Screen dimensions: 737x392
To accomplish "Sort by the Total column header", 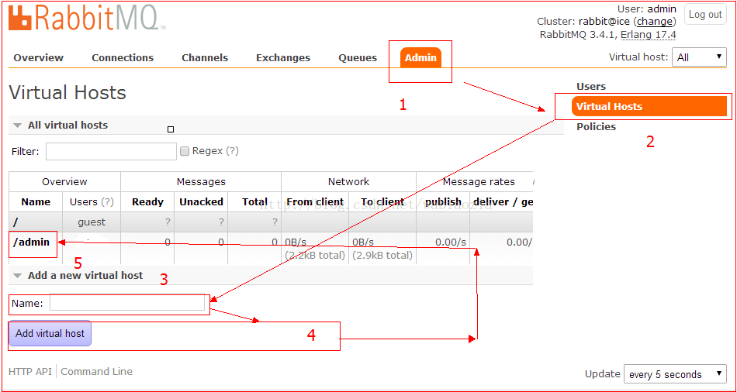I will point(254,202).
